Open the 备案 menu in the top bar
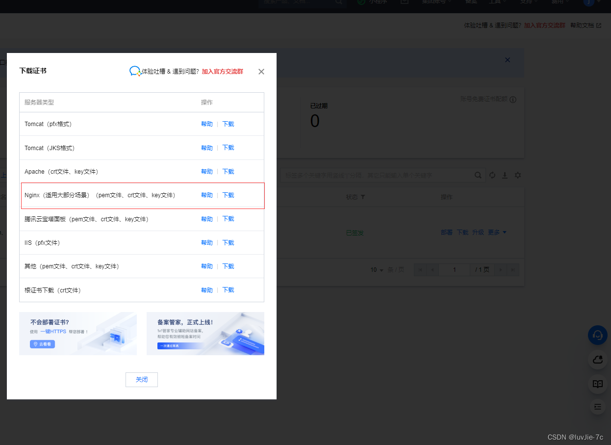 coord(471,2)
